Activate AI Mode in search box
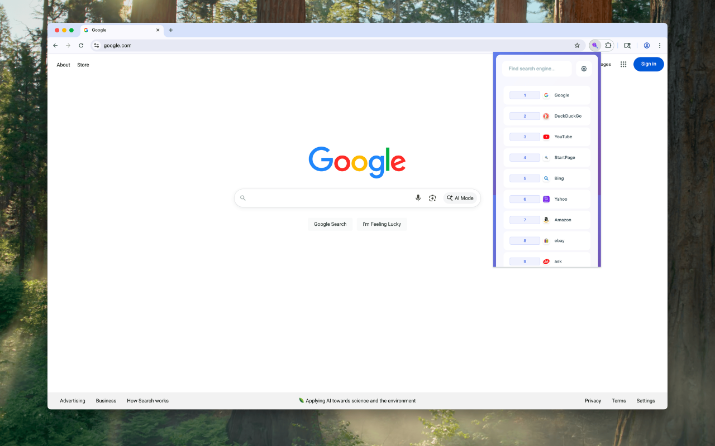This screenshot has height=446, width=715. click(x=460, y=198)
